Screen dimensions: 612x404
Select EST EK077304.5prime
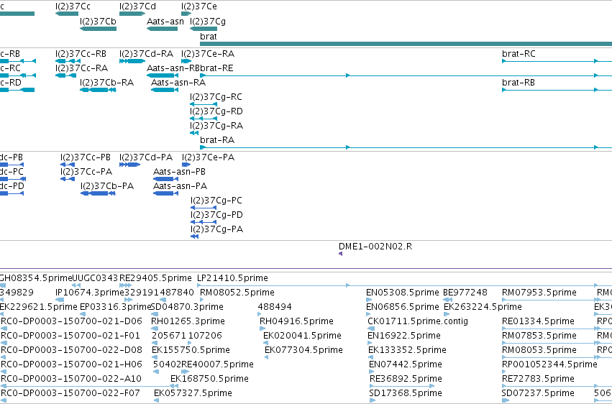(x=303, y=350)
